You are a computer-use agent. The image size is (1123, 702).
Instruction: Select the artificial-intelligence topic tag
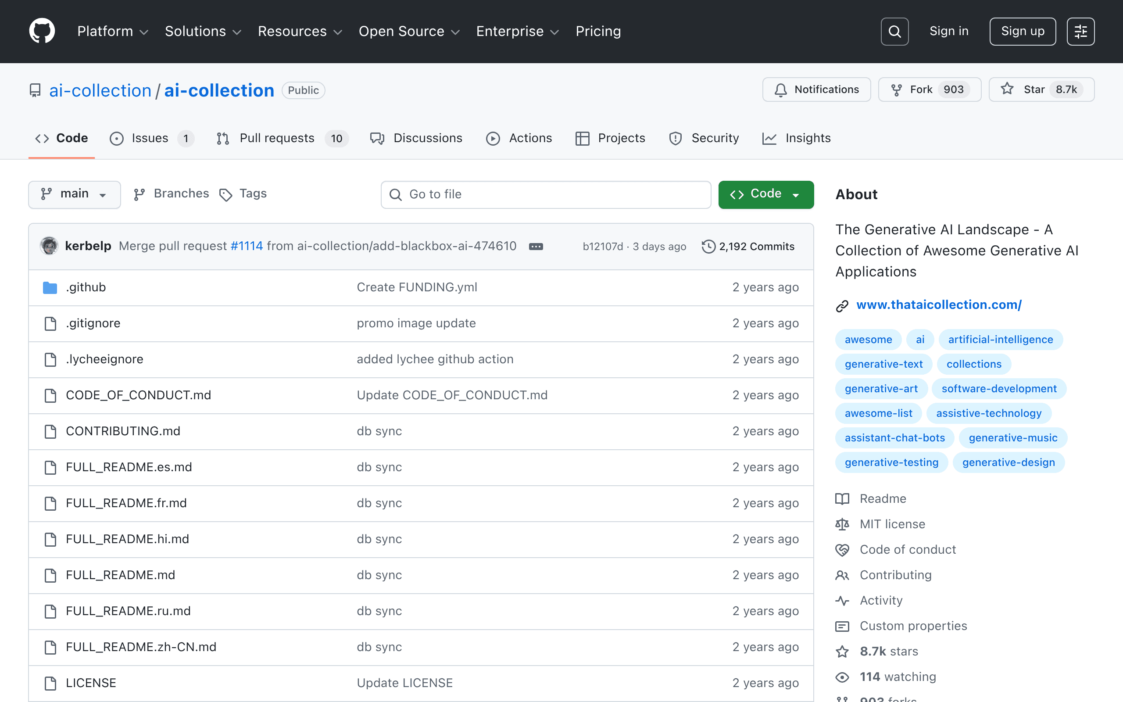pos(1001,340)
